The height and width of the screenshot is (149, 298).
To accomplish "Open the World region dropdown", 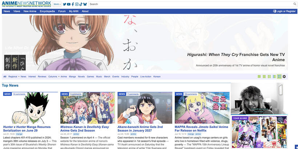I will click(57, 4).
